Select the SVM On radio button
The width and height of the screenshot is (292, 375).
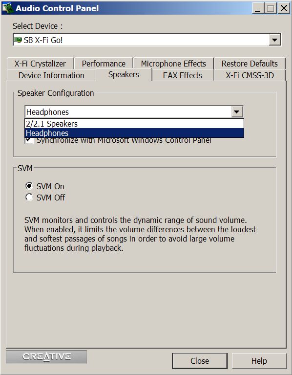[29, 186]
